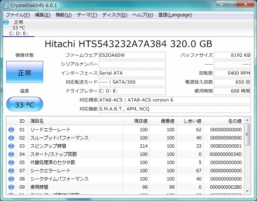Click the blue 正常 health status button
Viewport: 257px width, 201px height.
pyautogui.click(x=25, y=72)
